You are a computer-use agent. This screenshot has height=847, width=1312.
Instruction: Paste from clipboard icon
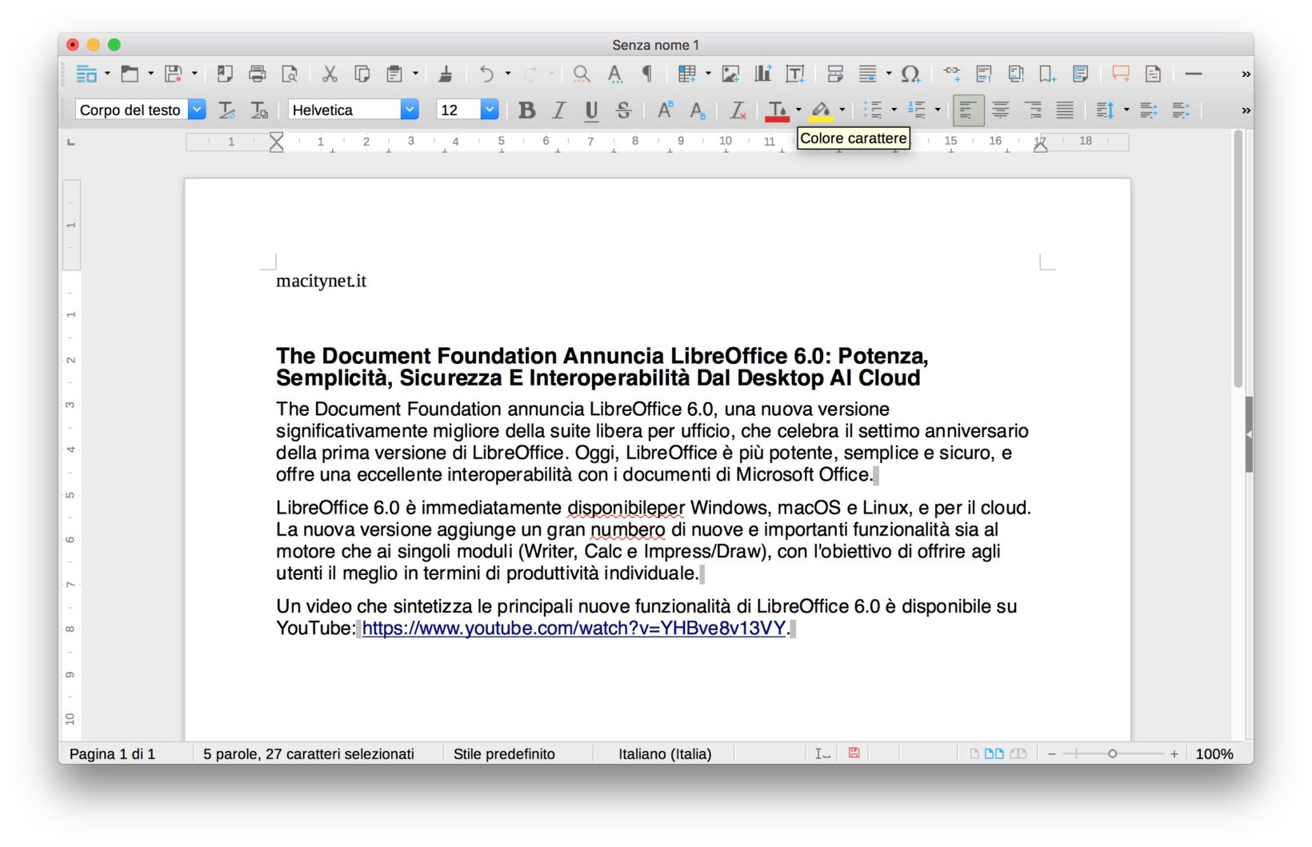[x=394, y=74]
